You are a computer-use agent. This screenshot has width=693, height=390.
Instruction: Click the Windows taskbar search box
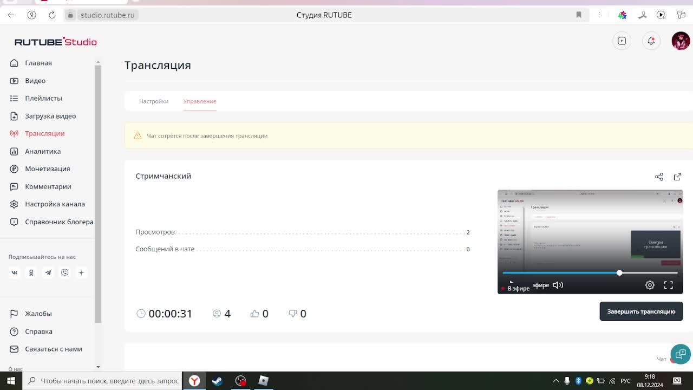[x=103, y=381]
